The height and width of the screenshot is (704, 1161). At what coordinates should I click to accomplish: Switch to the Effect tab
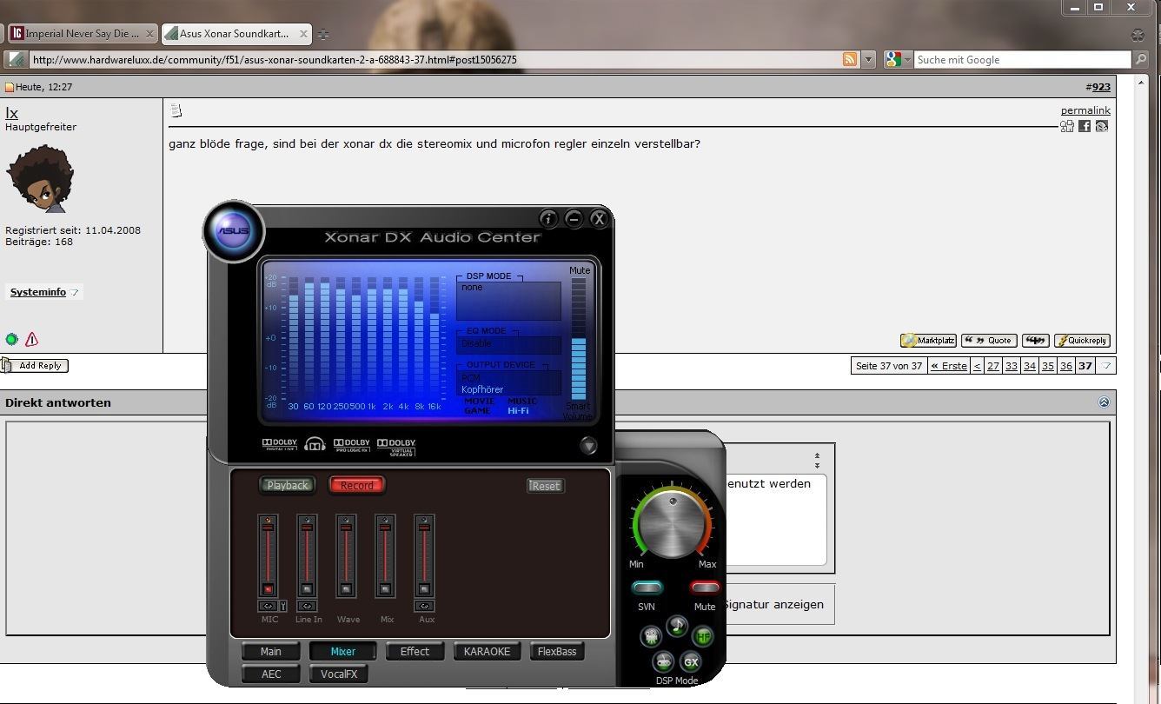pos(415,651)
